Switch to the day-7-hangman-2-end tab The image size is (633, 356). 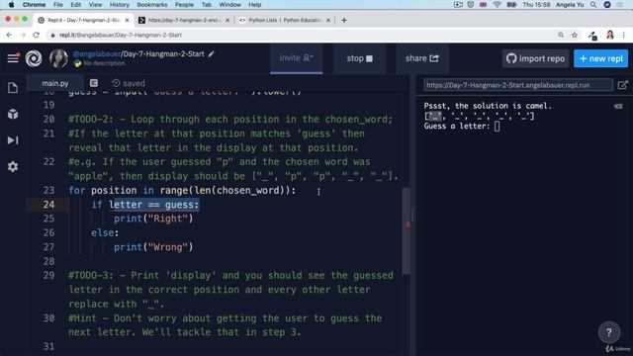(184, 20)
